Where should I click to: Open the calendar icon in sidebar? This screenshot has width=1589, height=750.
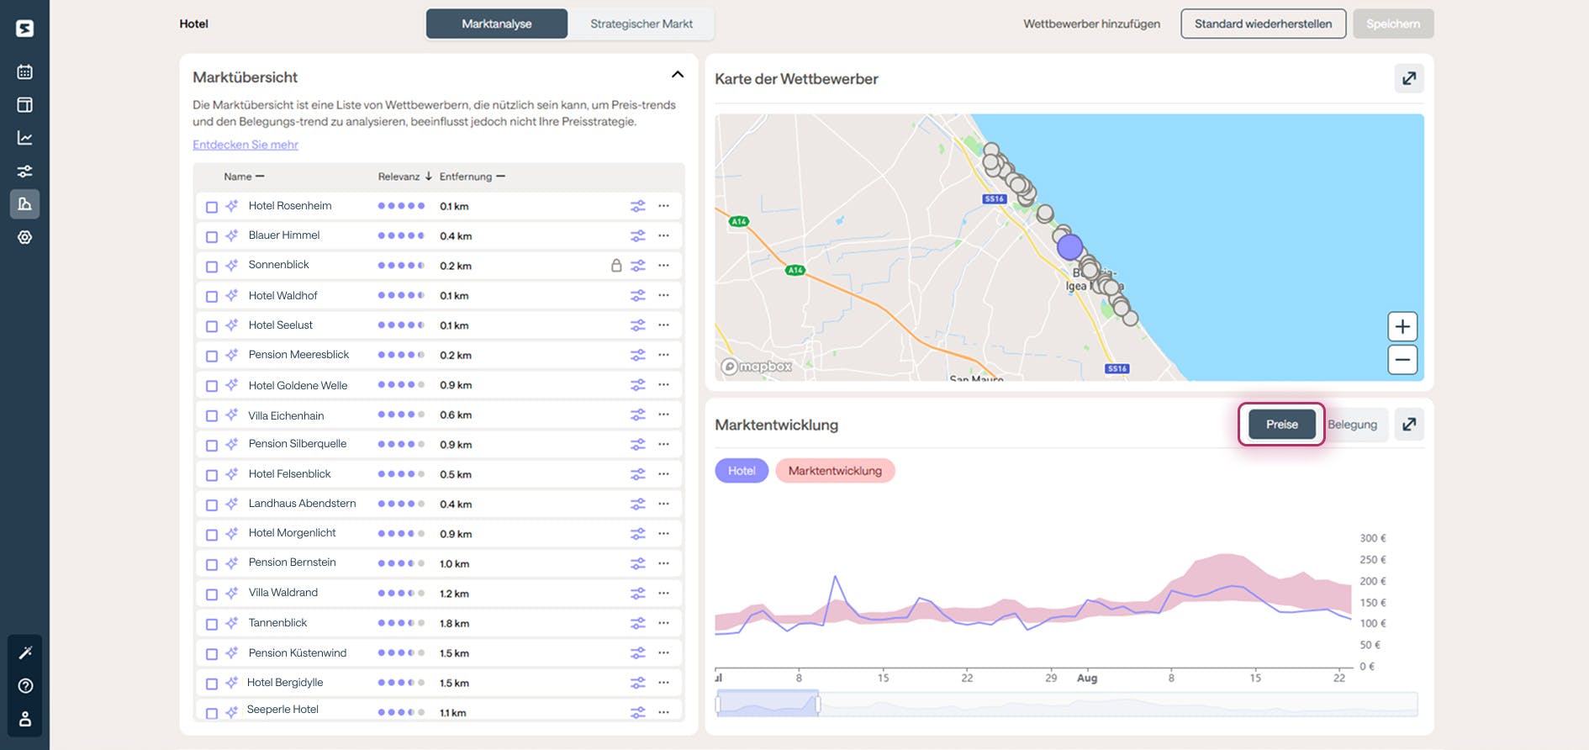24,71
